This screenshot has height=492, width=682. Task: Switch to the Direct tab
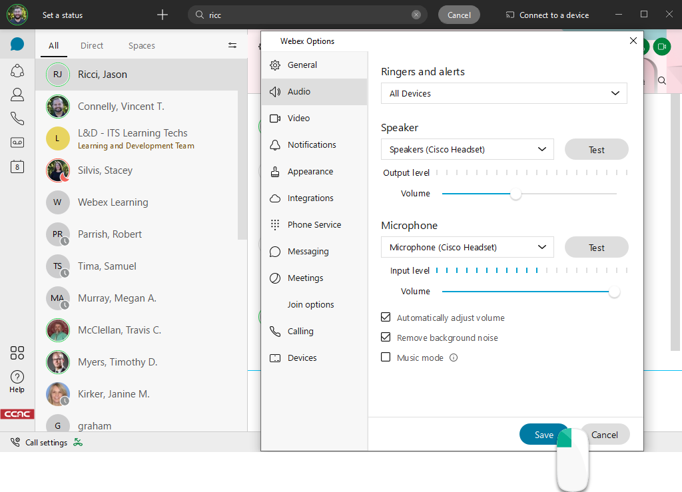click(x=91, y=45)
